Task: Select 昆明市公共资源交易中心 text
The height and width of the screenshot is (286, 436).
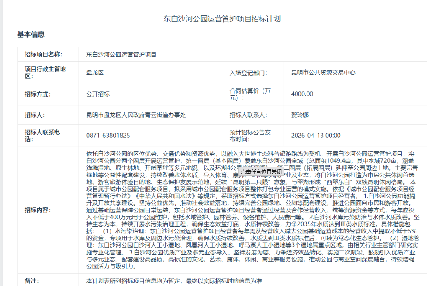Action: (x=323, y=73)
